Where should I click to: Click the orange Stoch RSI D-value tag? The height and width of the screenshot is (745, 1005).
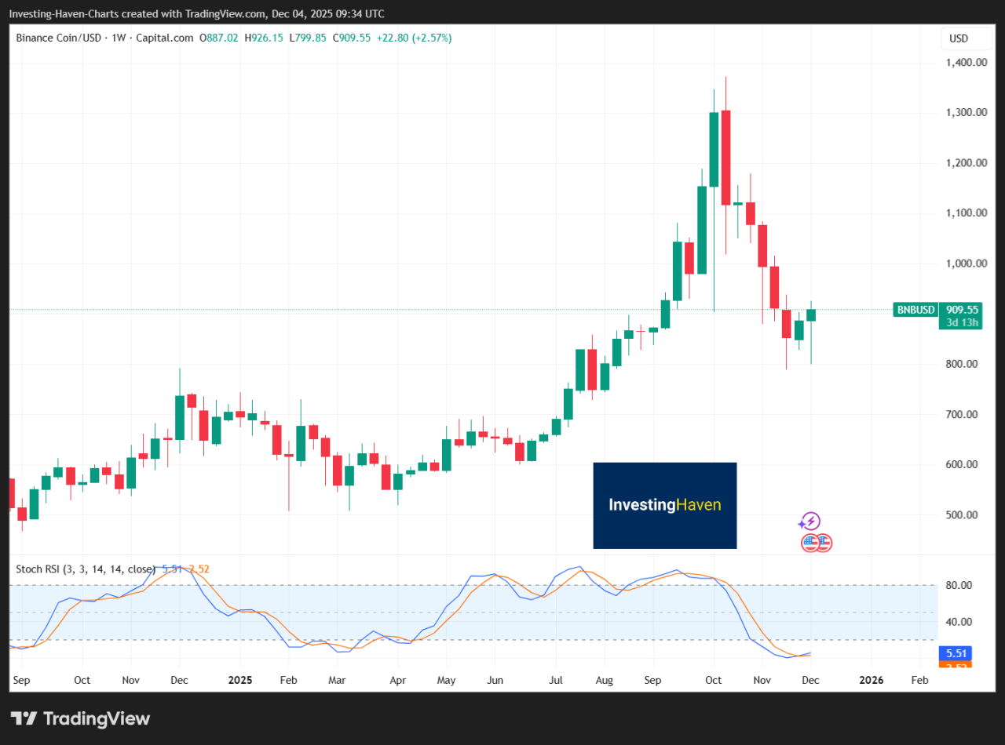pyautogui.click(x=955, y=665)
